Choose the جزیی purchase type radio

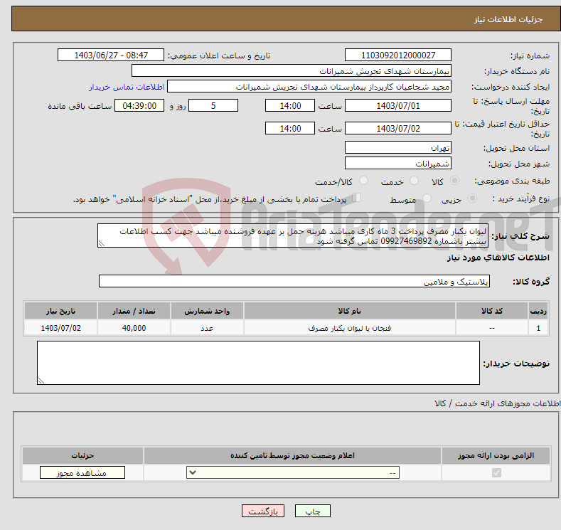point(472,198)
